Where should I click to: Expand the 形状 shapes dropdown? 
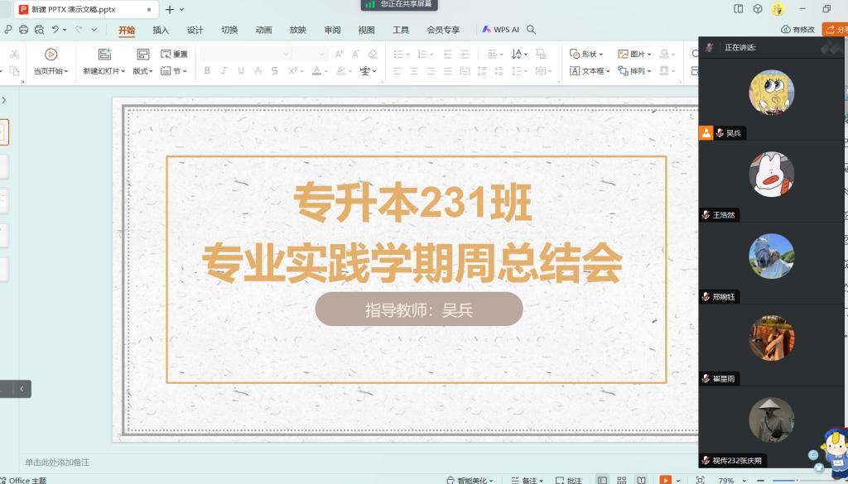coord(586,54)
